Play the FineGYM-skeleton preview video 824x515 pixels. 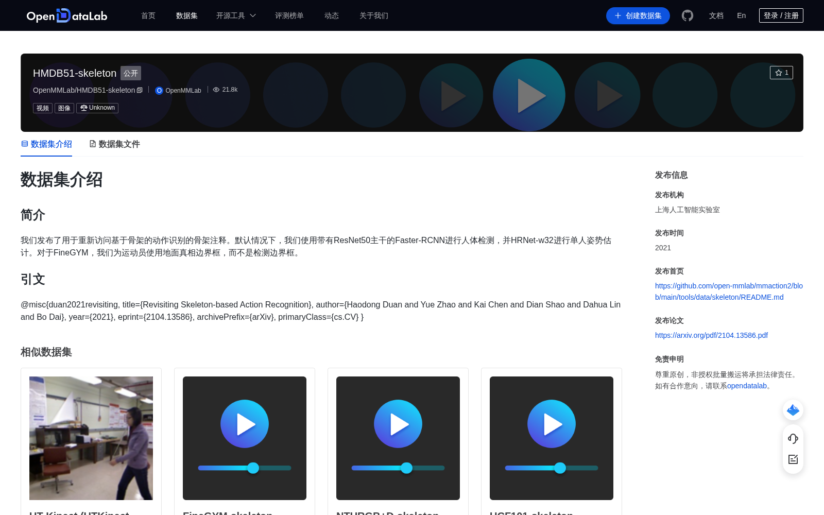[245, 424]
